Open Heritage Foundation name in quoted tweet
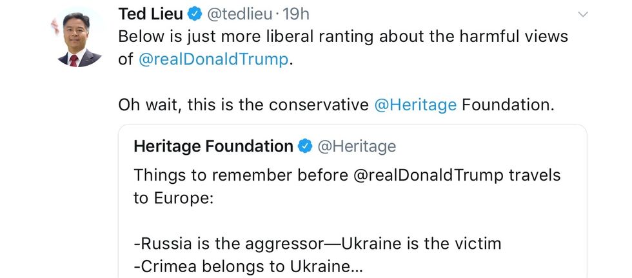Viewport: 632px width, 278px height. (213, 147)
